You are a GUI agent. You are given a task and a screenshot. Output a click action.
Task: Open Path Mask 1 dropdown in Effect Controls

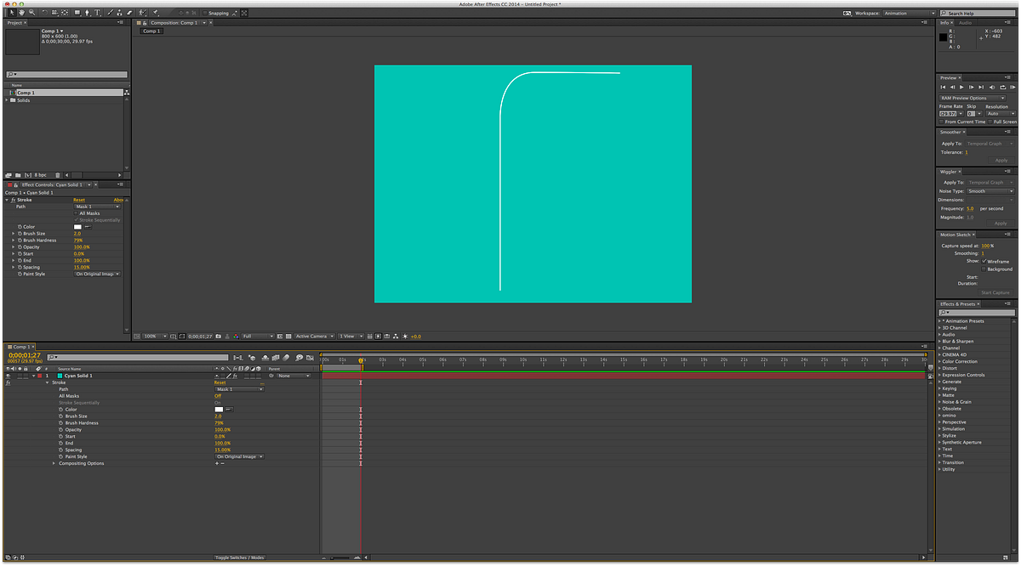coord(97,207)
